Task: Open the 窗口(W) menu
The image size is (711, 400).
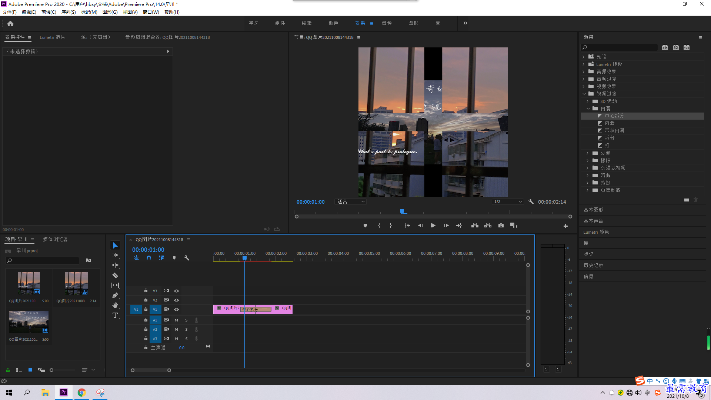Action: tap(151, 12)
